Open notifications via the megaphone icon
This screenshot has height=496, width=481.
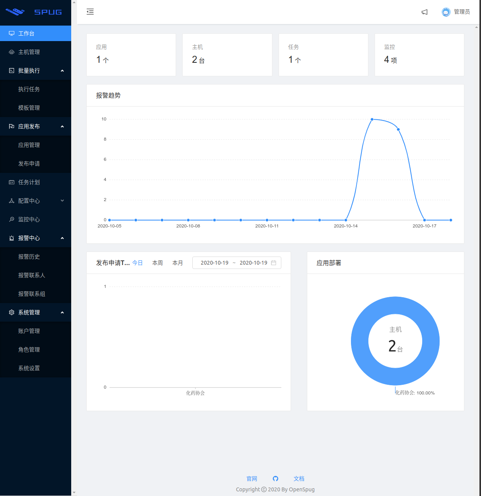point(425,12)
